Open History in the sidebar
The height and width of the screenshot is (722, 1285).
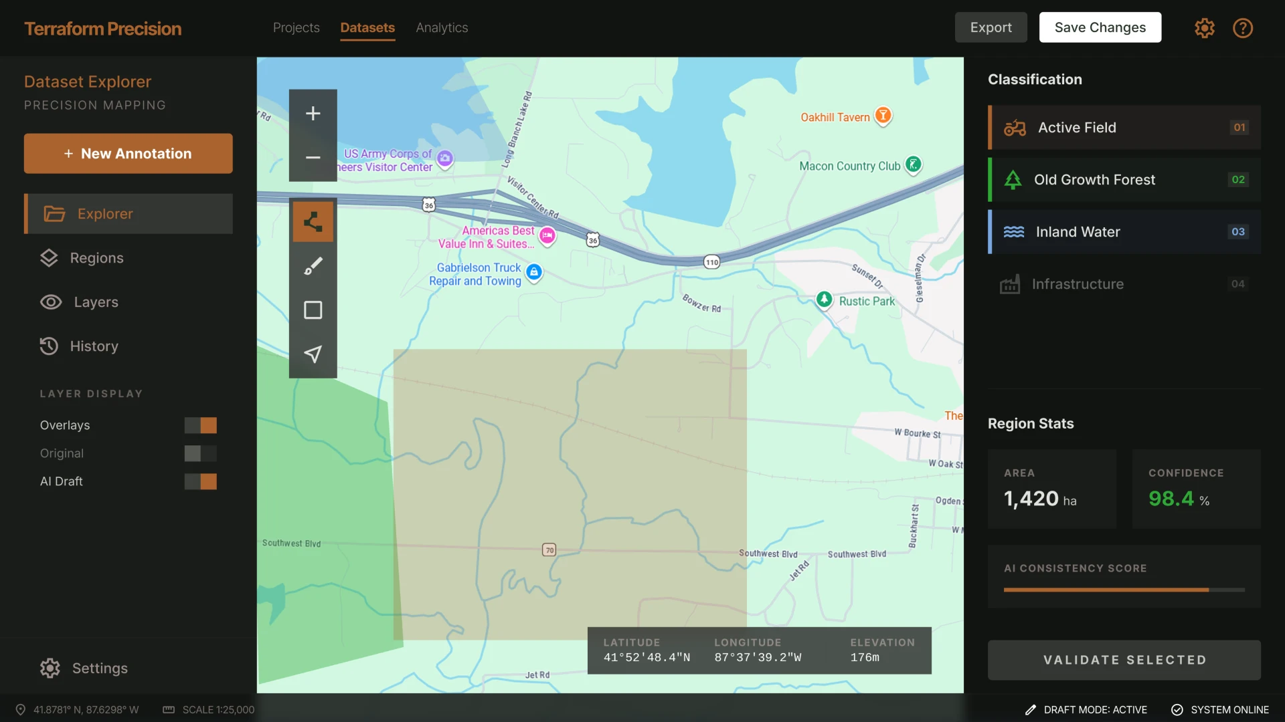pyautogui.click(x=94, y=346)
